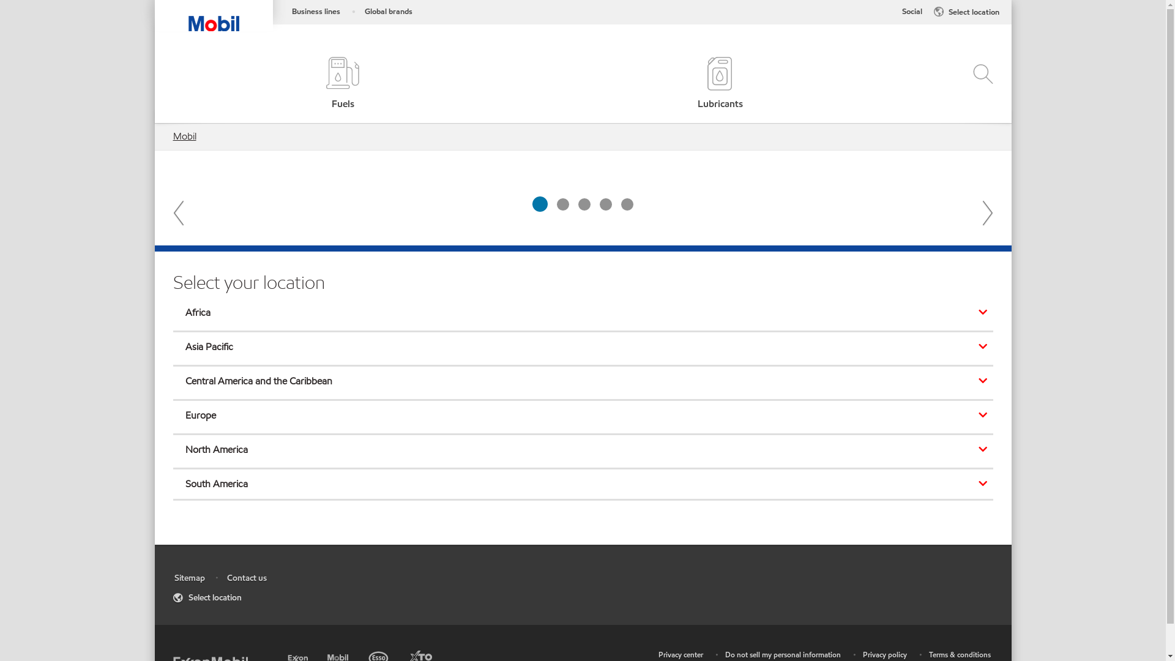Open the Fuels fuel pump icon

343,74
